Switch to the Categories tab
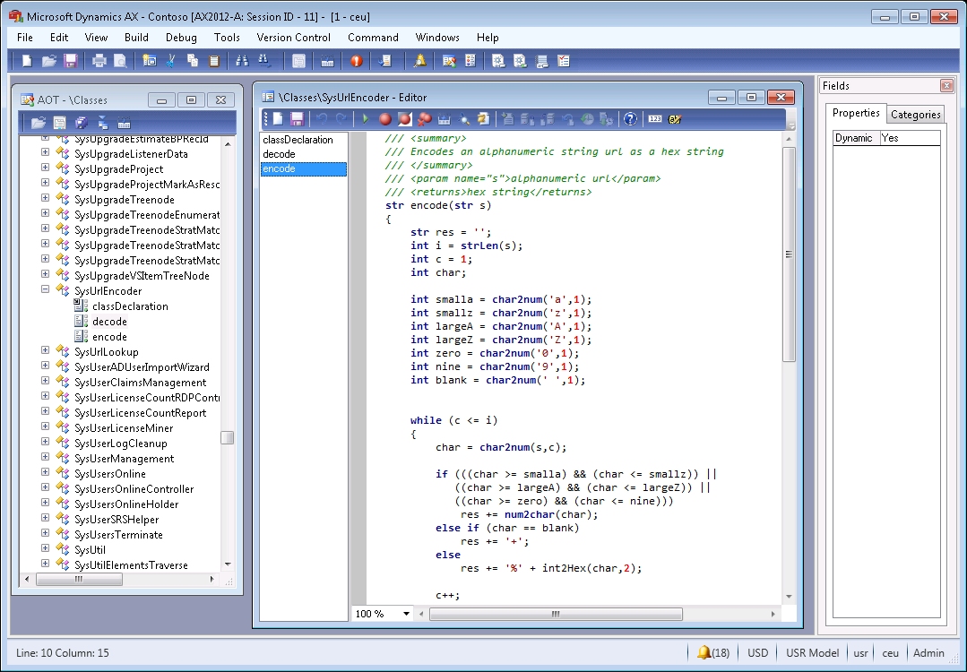This screenshot has height=672, width=967. tap(915, 115)
